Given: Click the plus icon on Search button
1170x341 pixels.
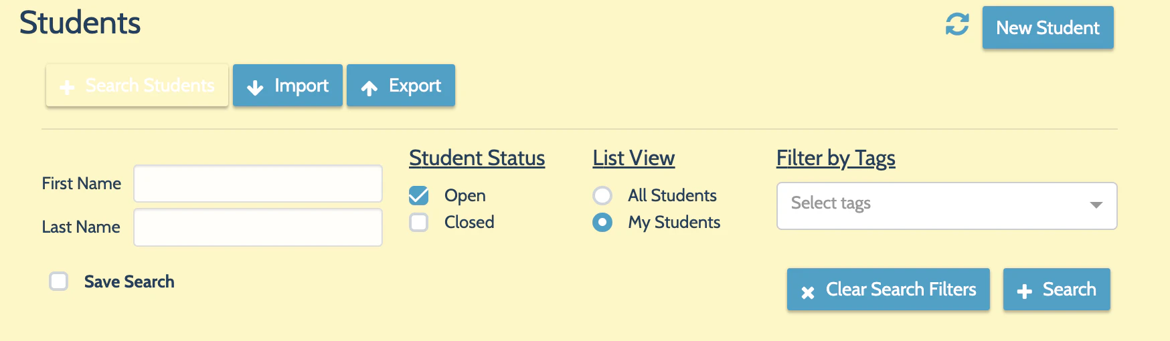Looking at the screenshot, I should [1024, 291].
